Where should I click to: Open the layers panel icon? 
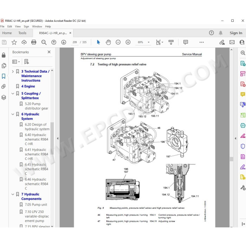4,97
